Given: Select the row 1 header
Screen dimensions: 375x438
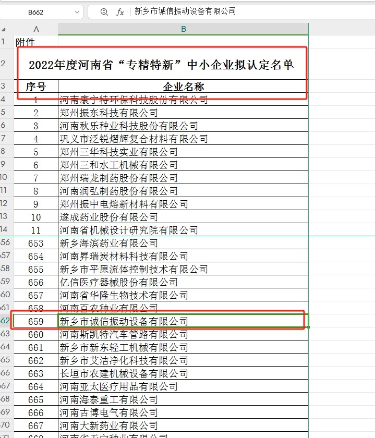Looking at the screenshot, I should point(5,42).
